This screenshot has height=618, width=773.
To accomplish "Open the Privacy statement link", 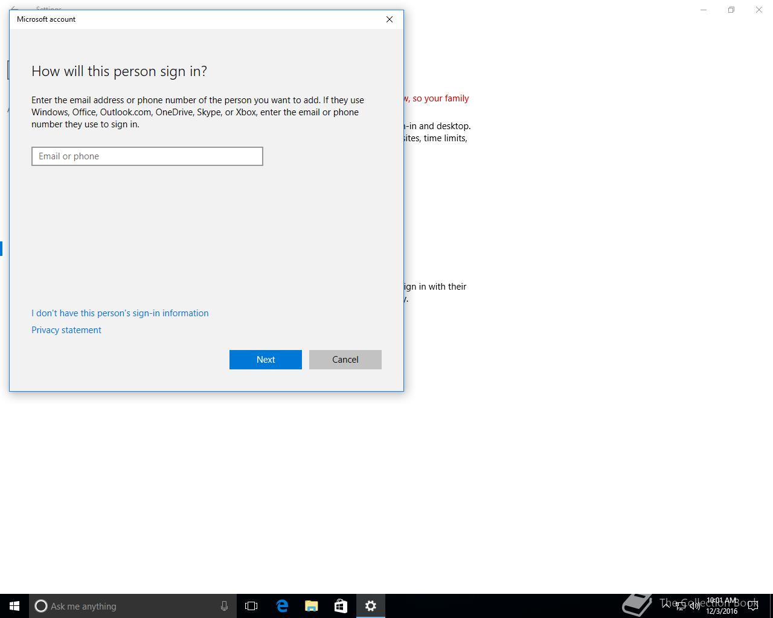I will [66, 330].
